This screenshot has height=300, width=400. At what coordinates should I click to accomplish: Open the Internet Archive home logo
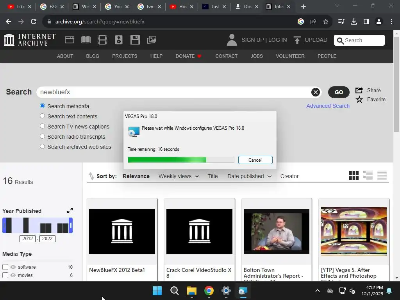click(30, 40)
